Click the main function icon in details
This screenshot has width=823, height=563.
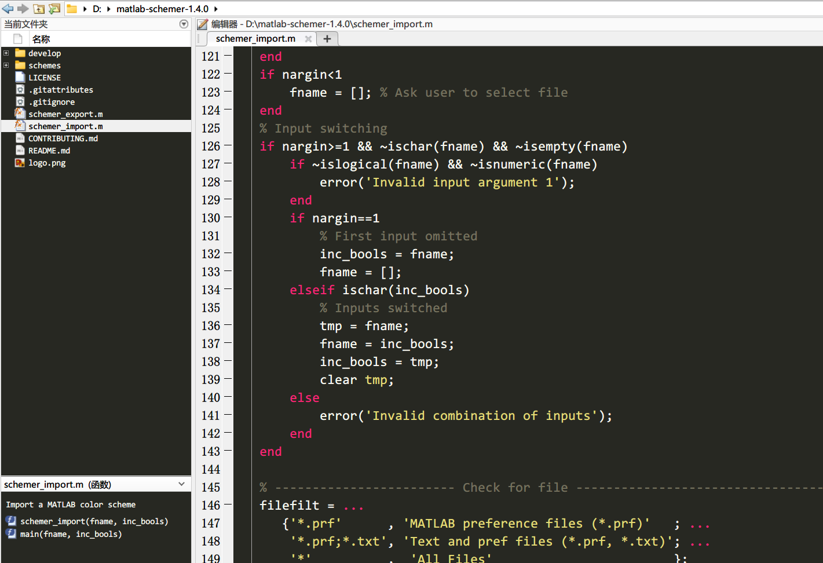tap(11, 533)
